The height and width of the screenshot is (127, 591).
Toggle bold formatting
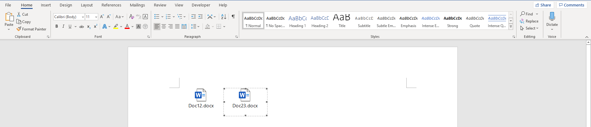pos(57,27)
